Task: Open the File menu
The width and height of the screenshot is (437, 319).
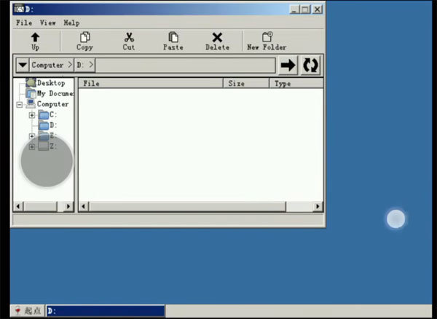Action: [x=24, y=23]
